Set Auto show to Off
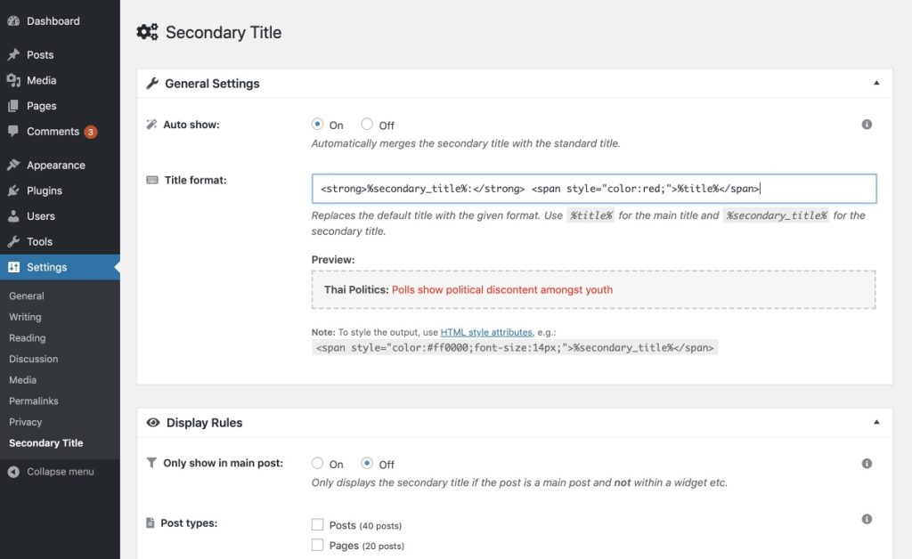Image resolution: width=912 pixels, height=559 pixels. pyautogui.click(x=367, y=125)
